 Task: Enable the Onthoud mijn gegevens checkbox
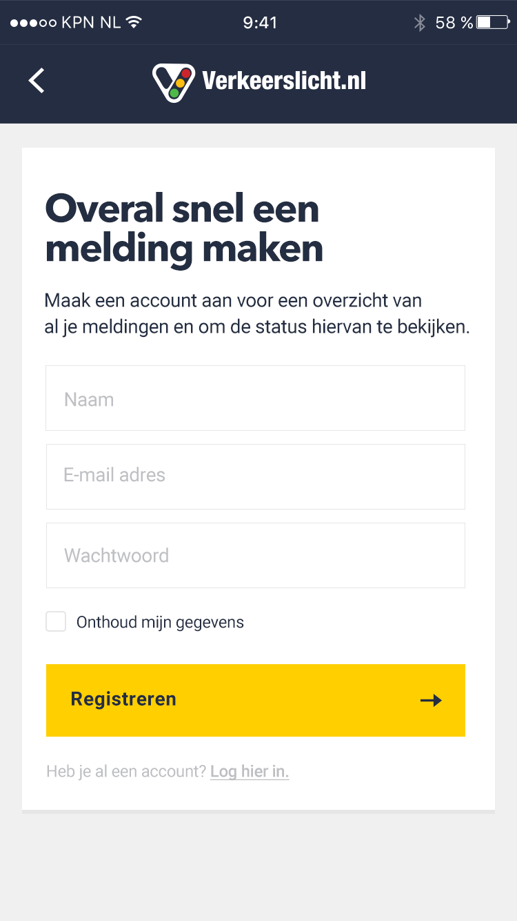56,621
